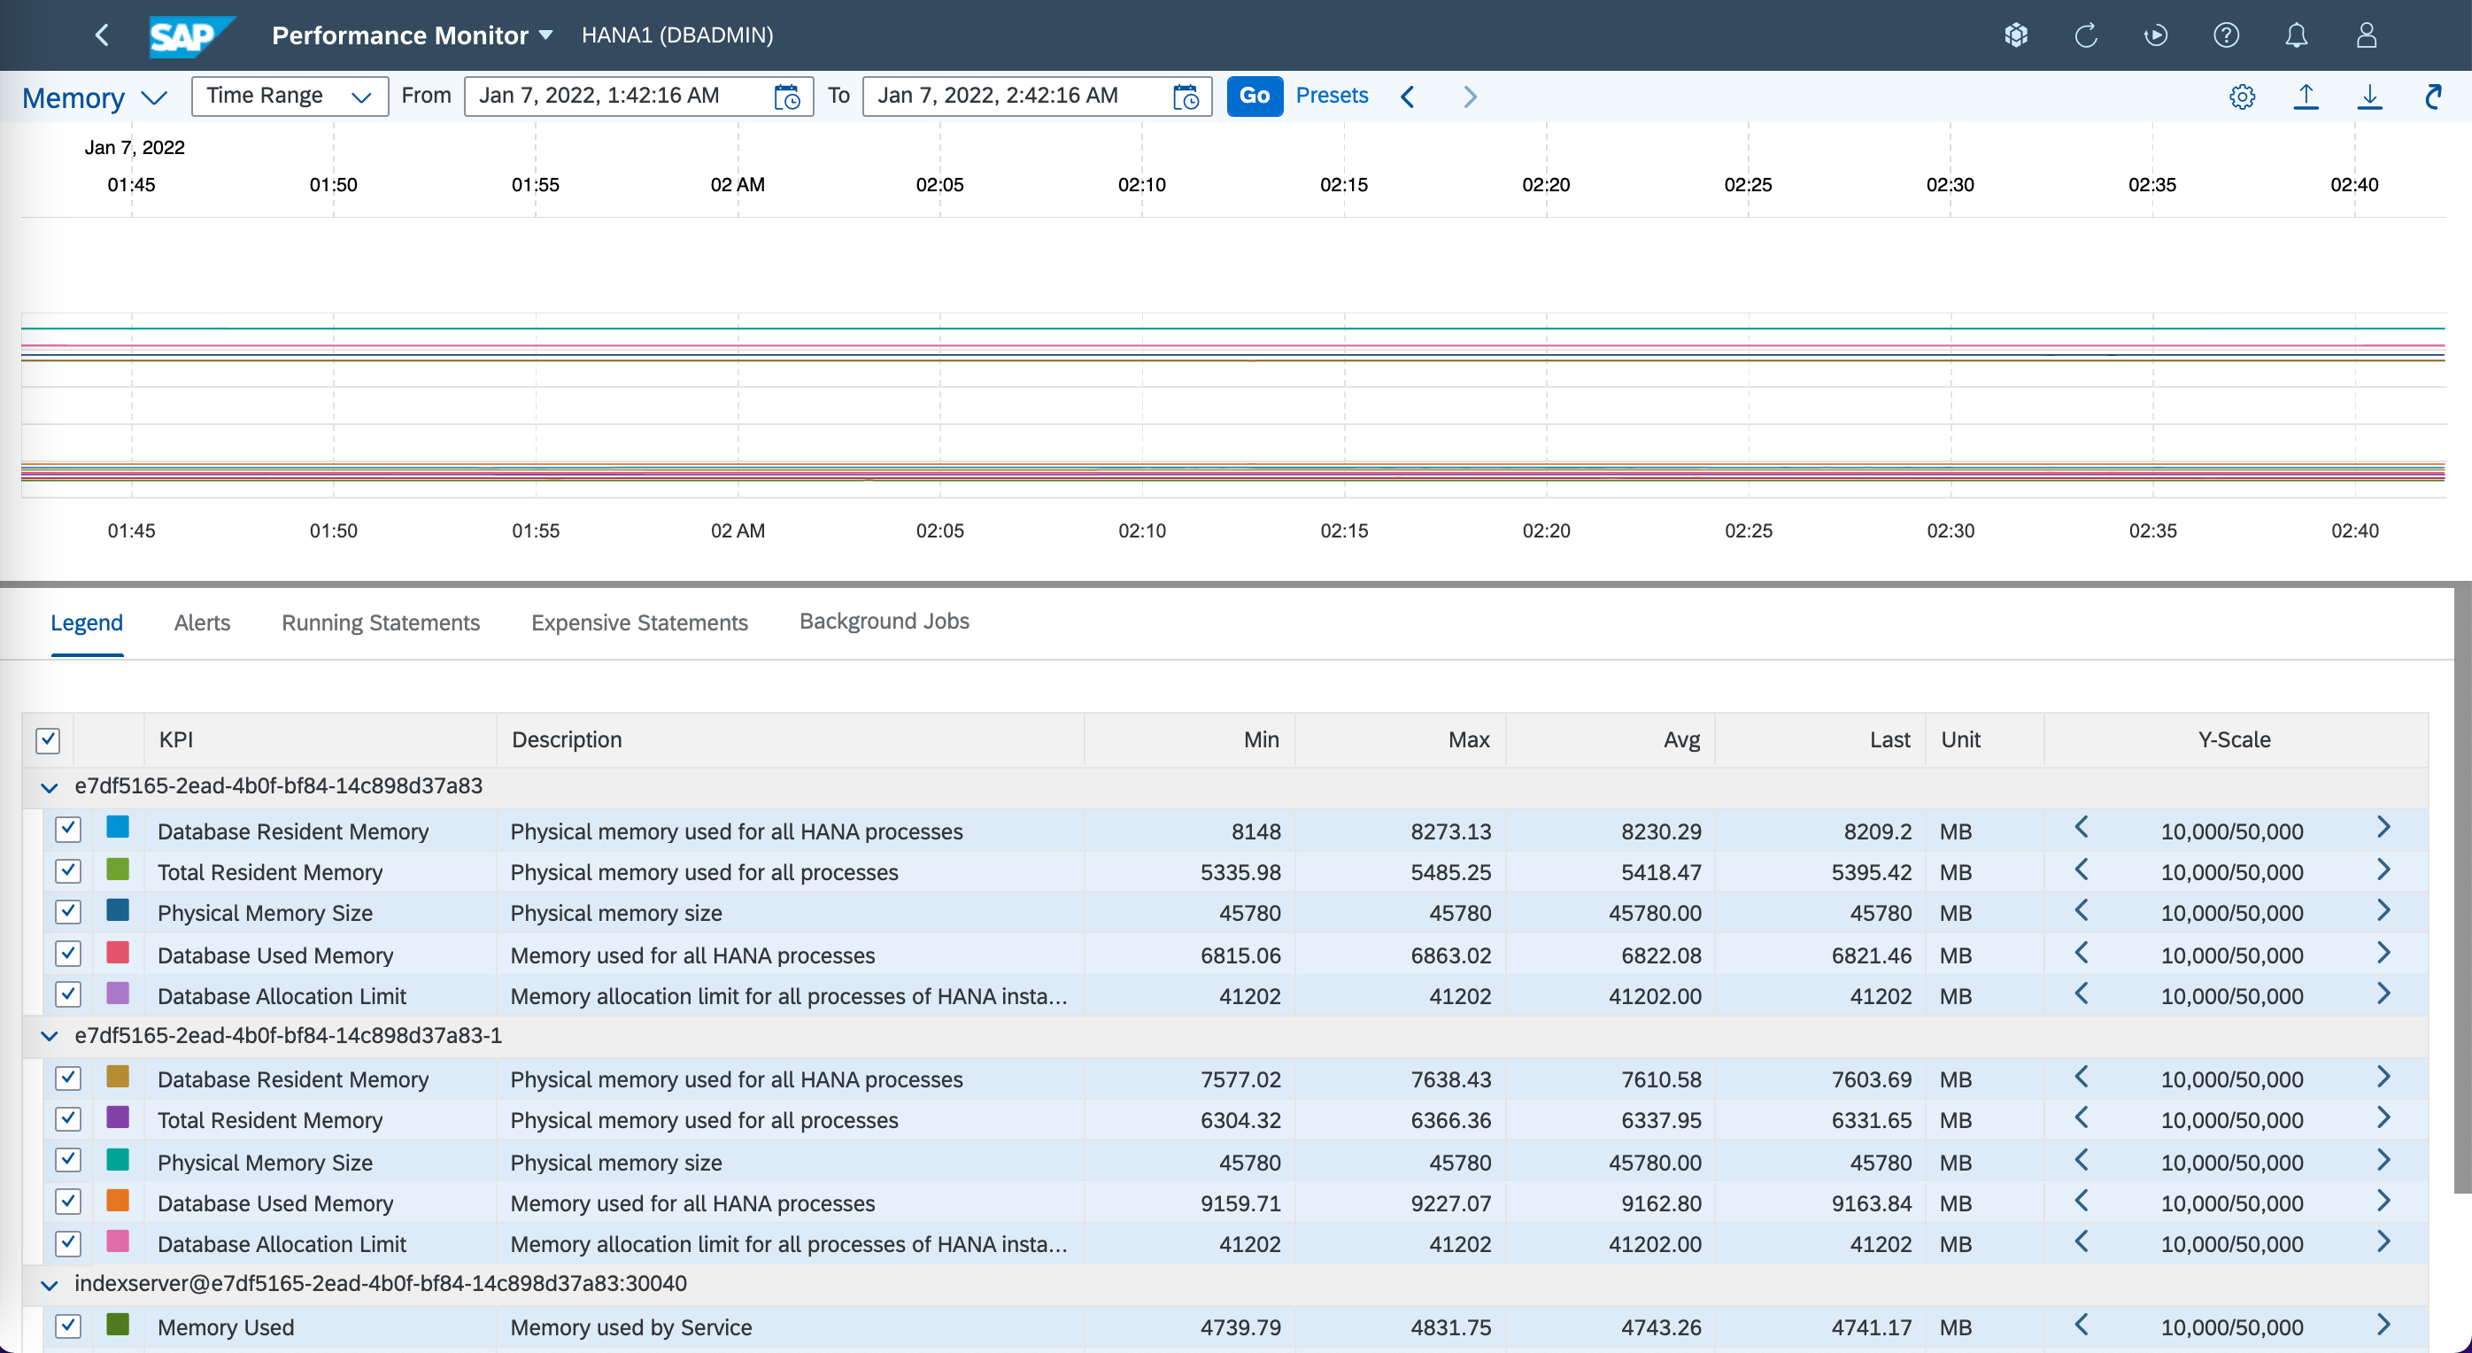
Task: Open the user profile icon
Action: (2367, 35)
